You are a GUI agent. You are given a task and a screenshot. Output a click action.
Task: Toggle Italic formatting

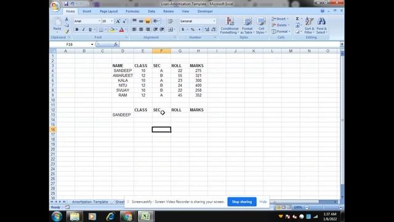[x=84, y=30]
